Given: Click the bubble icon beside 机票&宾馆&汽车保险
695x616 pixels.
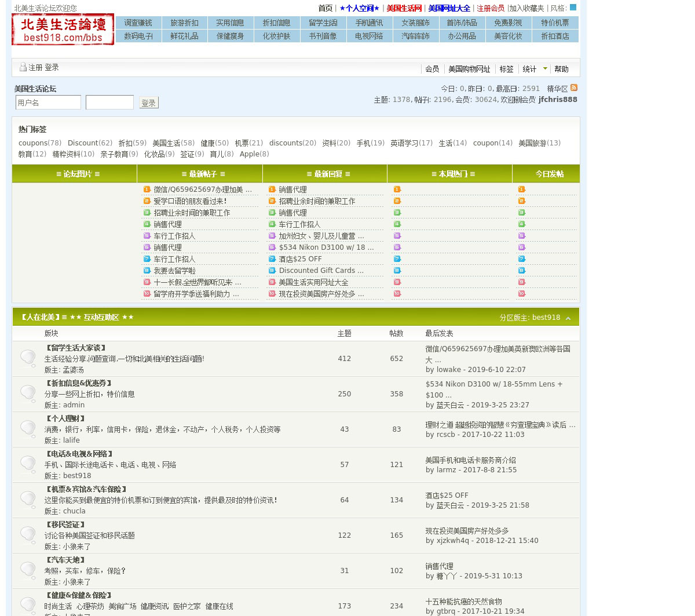Looking at the screenshot, I should [x=28, y=499].
